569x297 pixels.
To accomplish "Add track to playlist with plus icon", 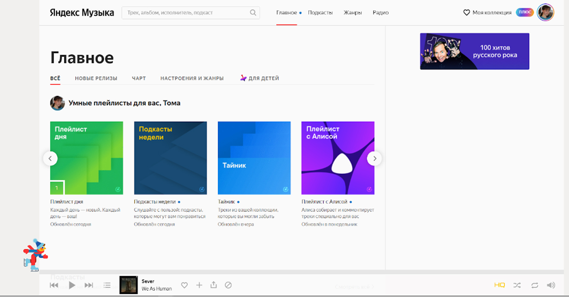I will 199,285.
